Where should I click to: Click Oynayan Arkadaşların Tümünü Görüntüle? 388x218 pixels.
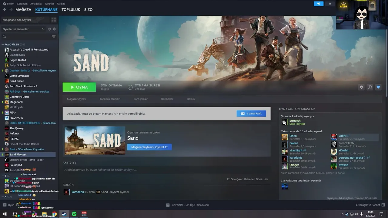click(352, 198)
